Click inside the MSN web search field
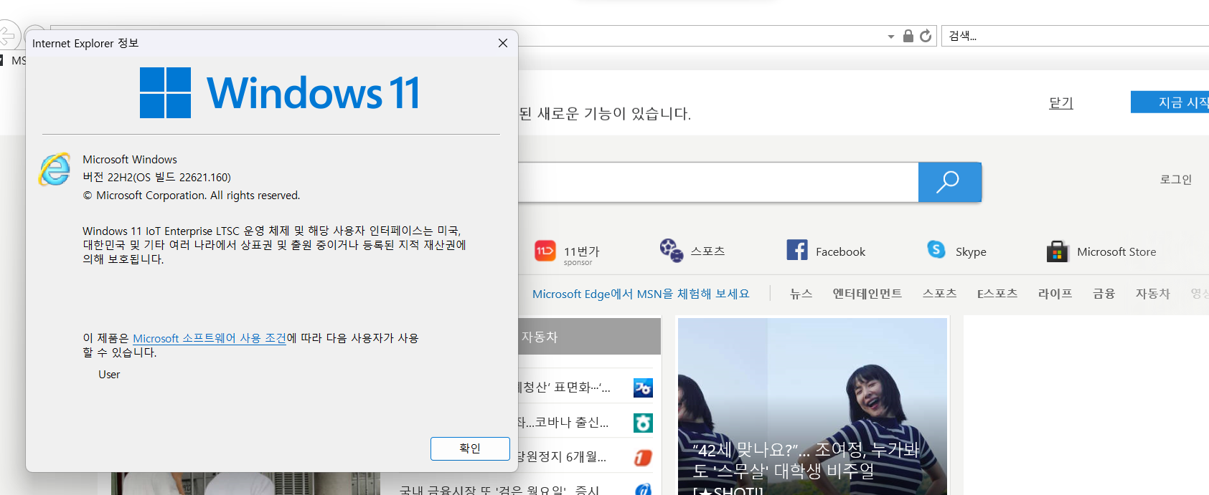 pos(718,182)
